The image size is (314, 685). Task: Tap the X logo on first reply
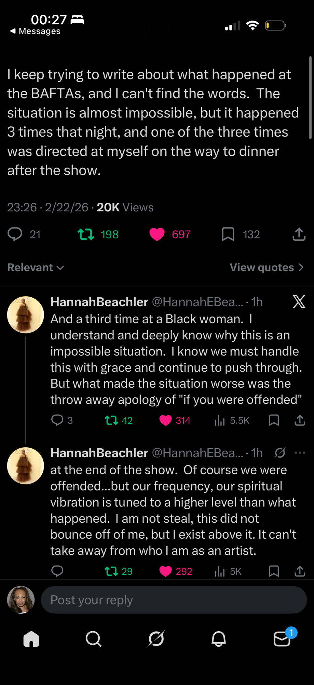tap(299, 302)
